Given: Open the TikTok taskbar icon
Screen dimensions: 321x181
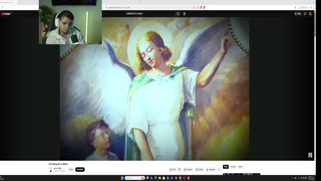Looking at the screenshot, I should pos(188,178).
